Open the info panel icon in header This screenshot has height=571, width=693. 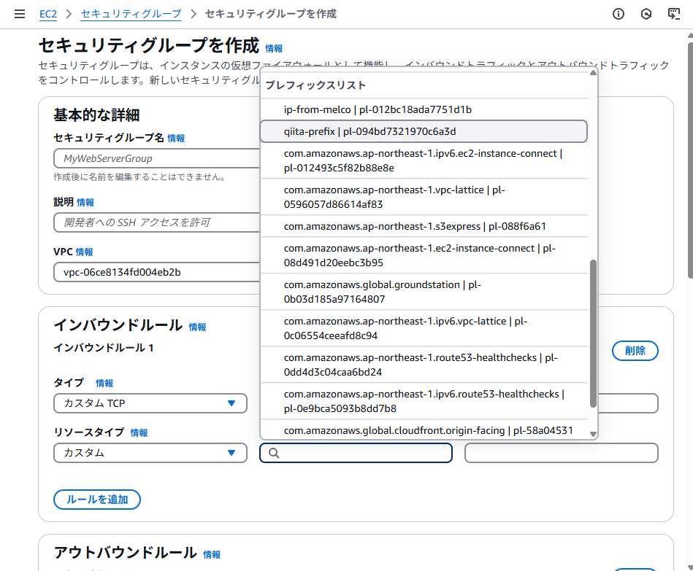tap(619, 14)
